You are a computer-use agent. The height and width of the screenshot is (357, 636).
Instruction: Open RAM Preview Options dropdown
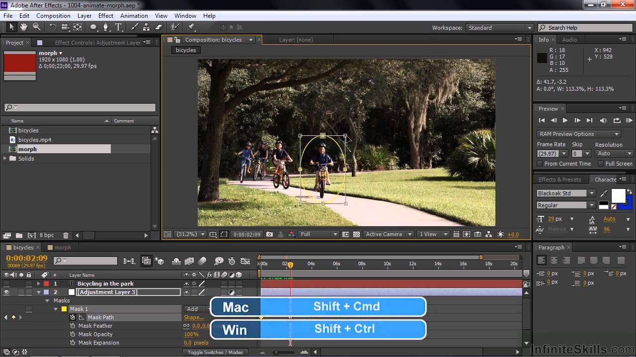(x=578, y=134)
